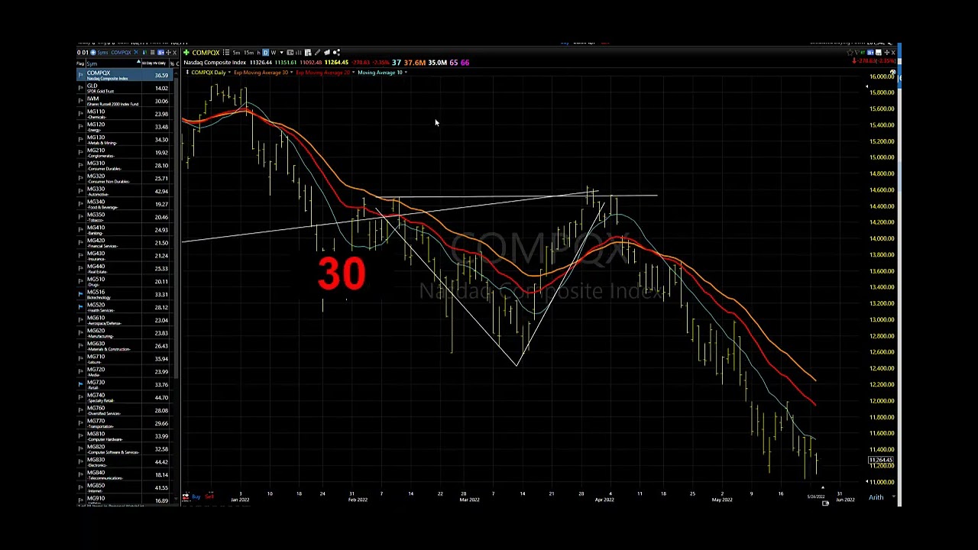Click the share network icon

[x=337, y=52]
